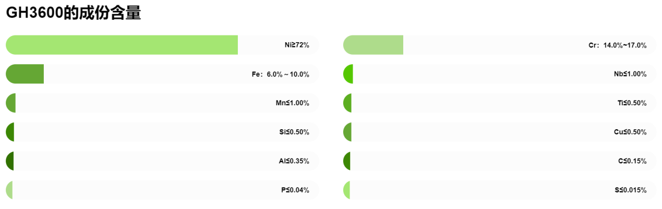
Task: Click the Cr: 14.0%~17.0% text label
Action: tap(618, 45)
